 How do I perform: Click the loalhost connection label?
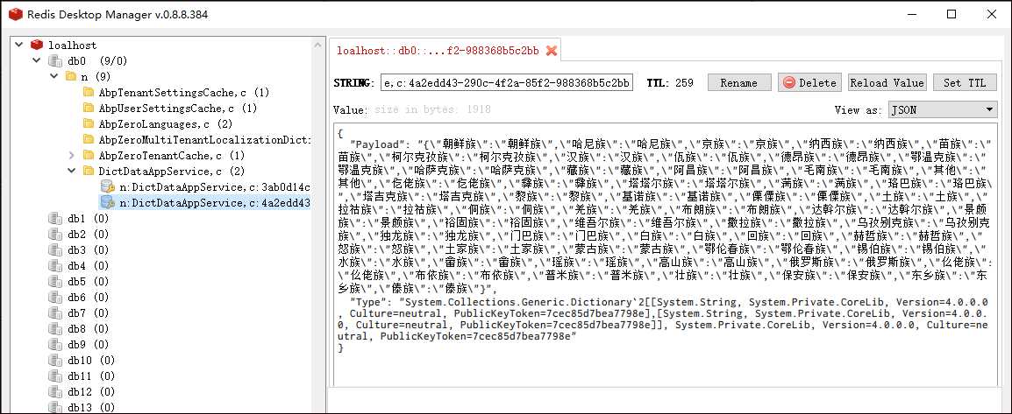coord(72,45)
